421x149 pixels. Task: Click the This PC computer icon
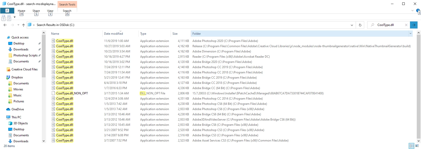[8, 117]
